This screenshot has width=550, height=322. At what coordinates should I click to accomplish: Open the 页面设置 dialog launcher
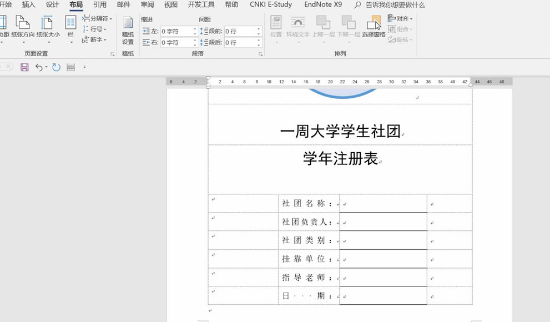(113, 53)
